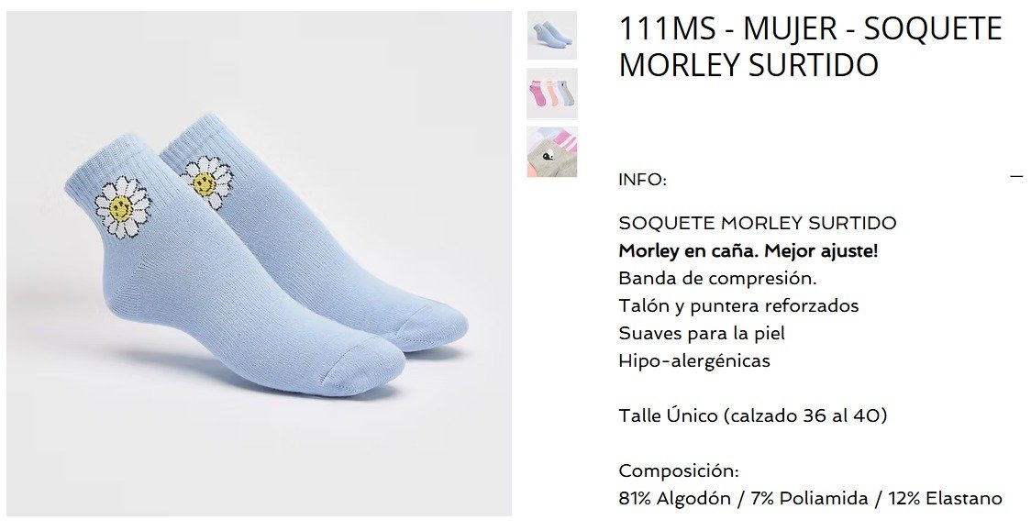Click the 111MS Mujer Soquete product title

tap(811, 47)
